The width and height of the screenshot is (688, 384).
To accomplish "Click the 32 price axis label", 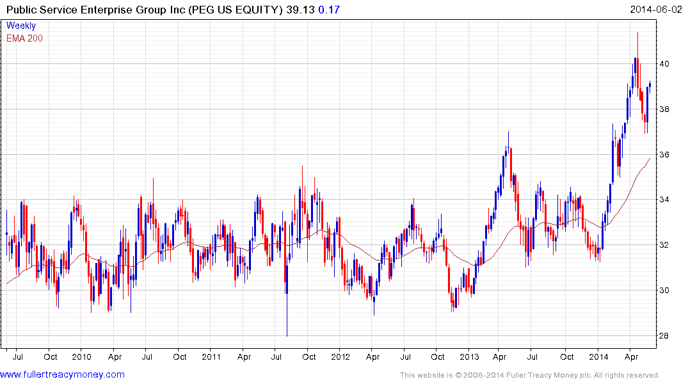I will pyautogui.click(x=664, y=245).
